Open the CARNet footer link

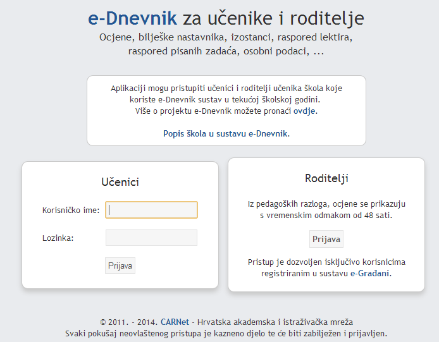pyautogui.click(x=175, y=322)
